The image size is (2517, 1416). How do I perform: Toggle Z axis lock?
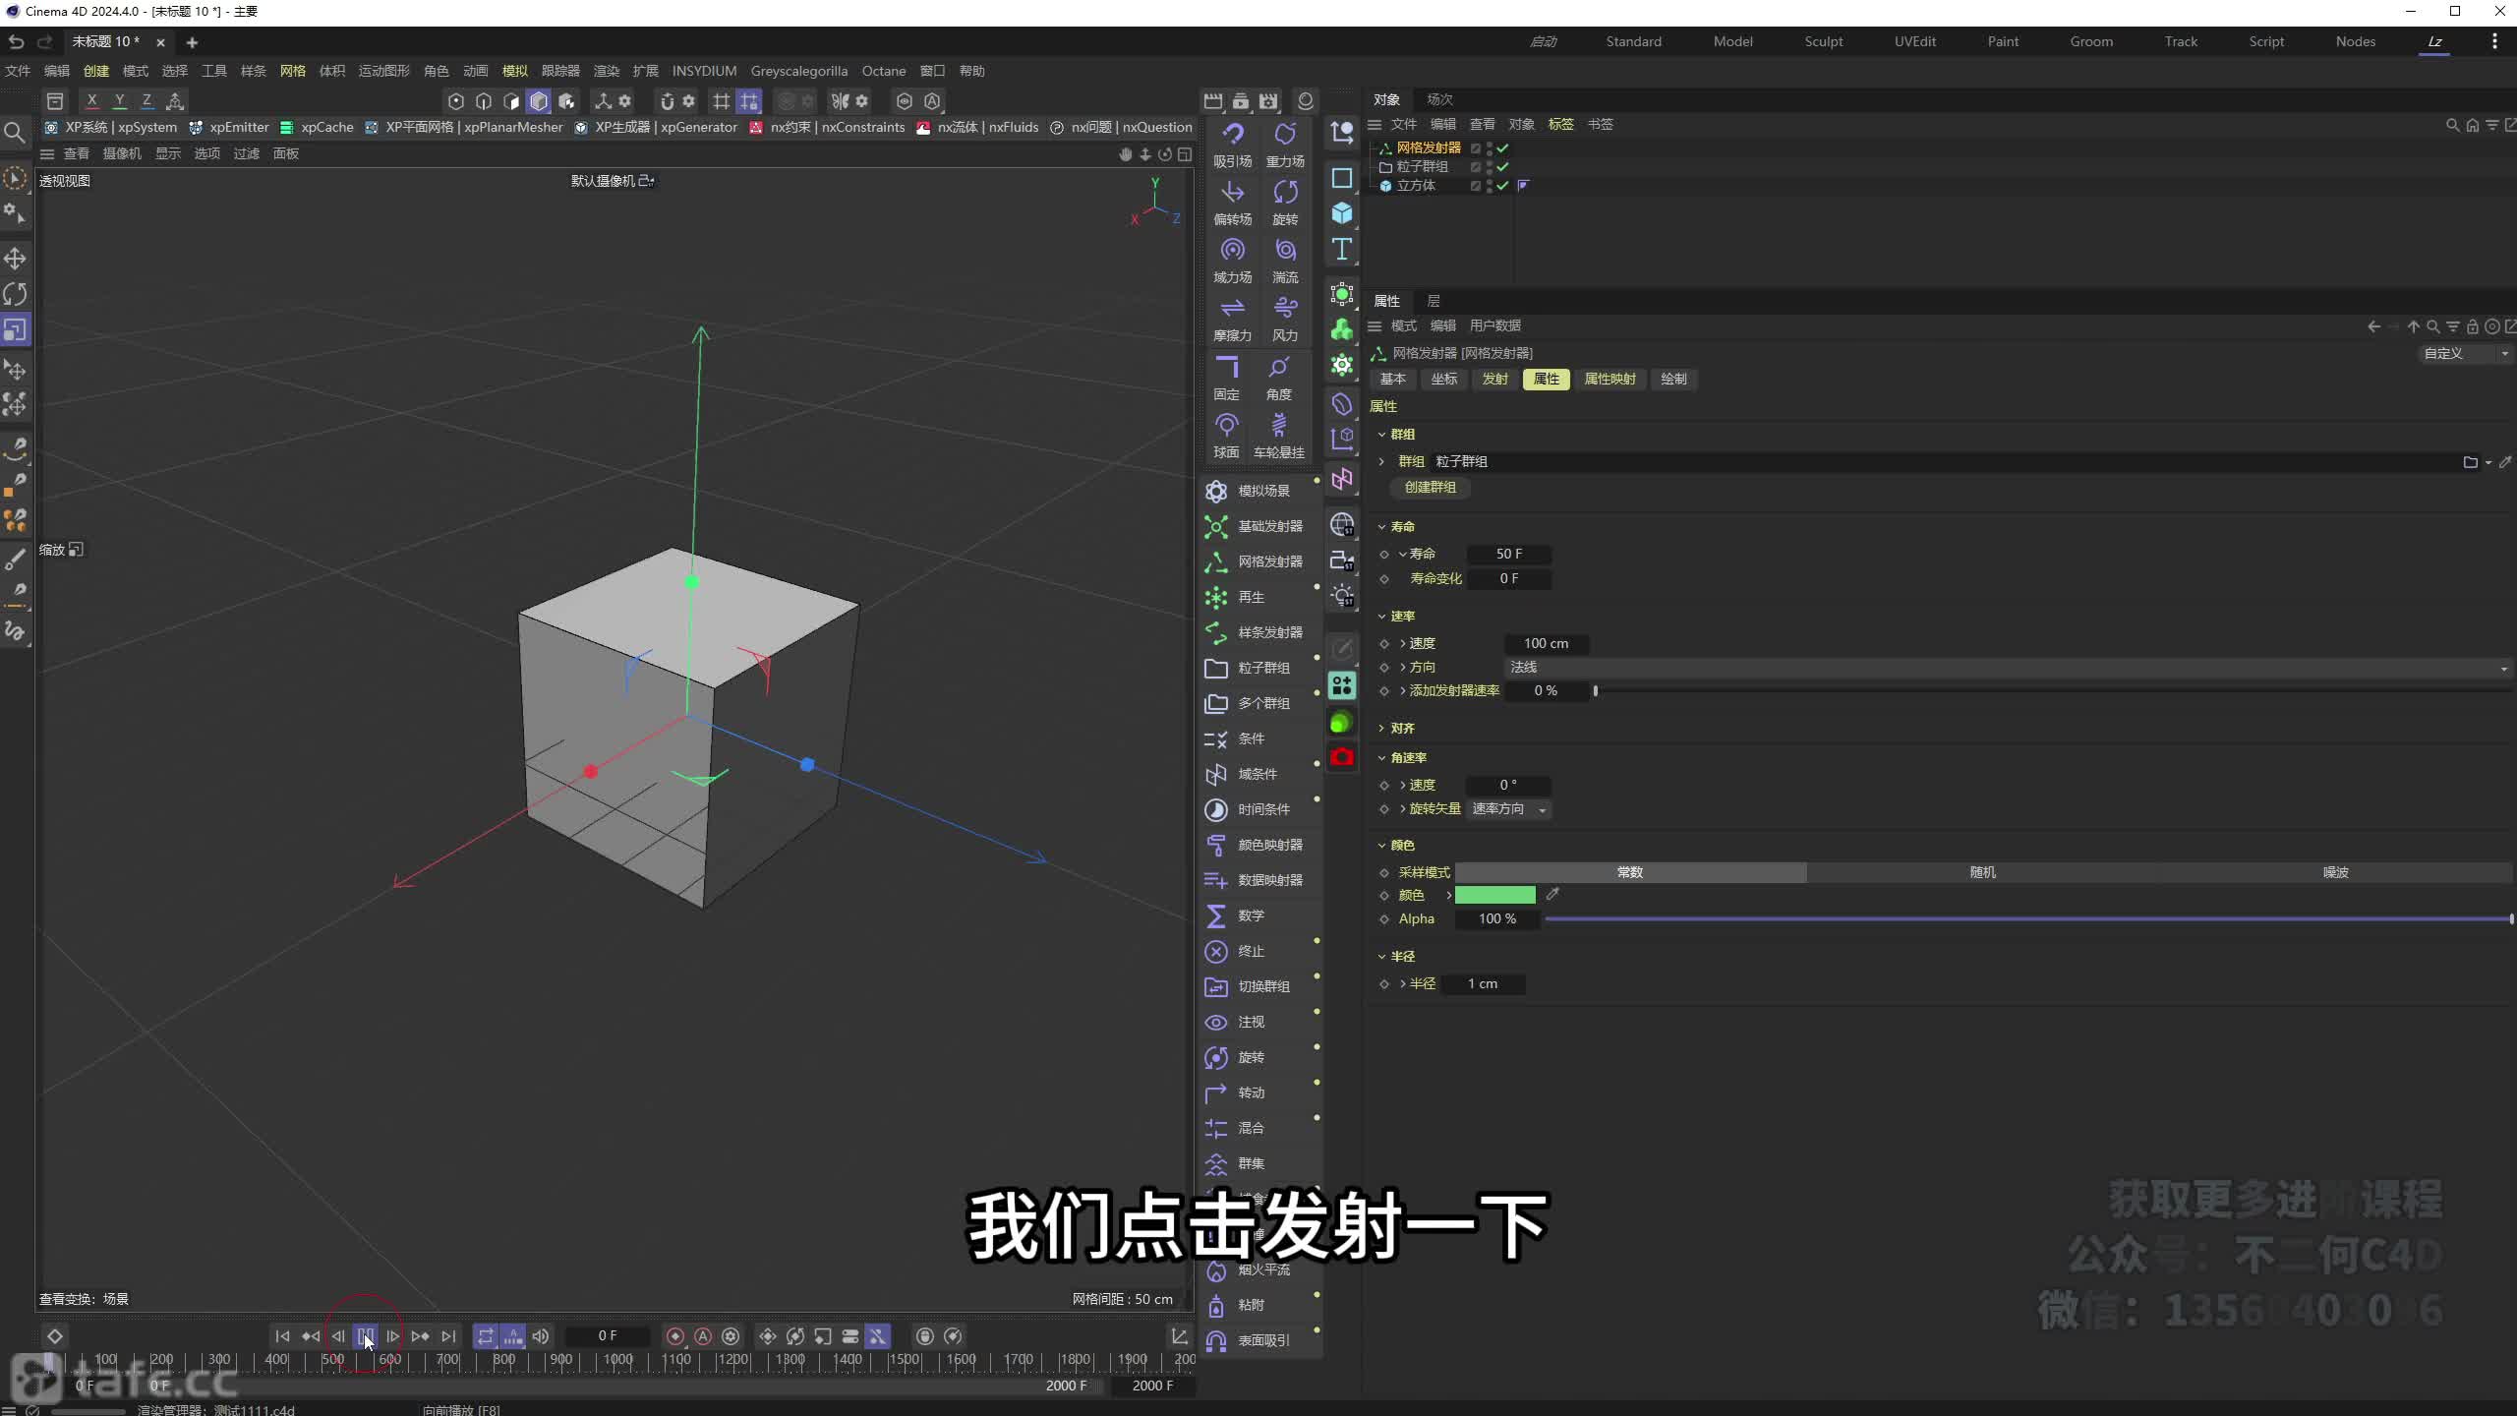[146, 100]
